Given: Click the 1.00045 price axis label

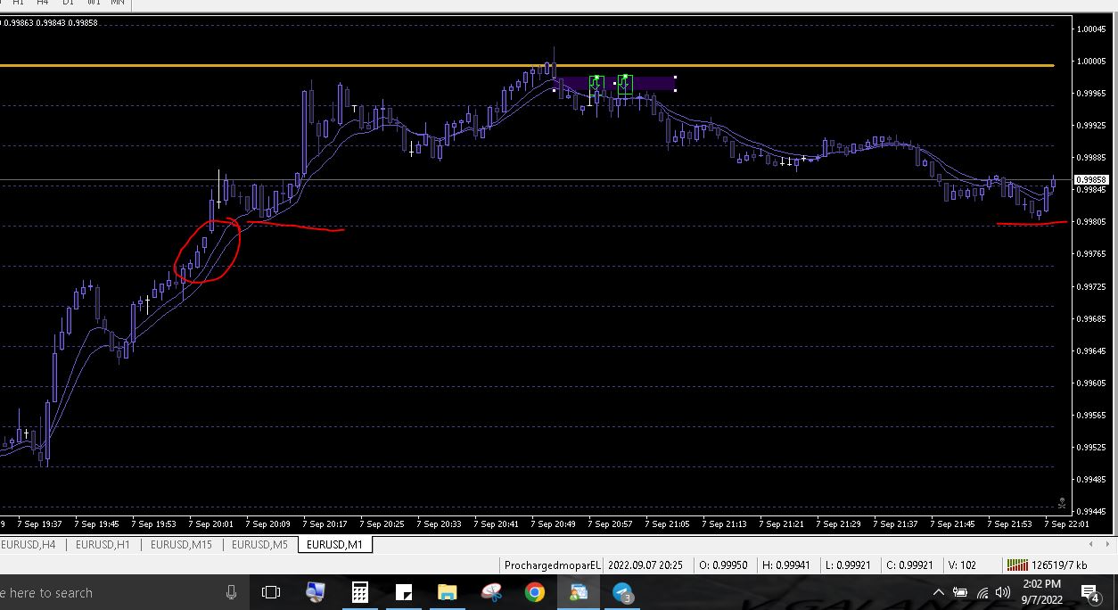Looking at the screenshot, I should click(1092, 29).
